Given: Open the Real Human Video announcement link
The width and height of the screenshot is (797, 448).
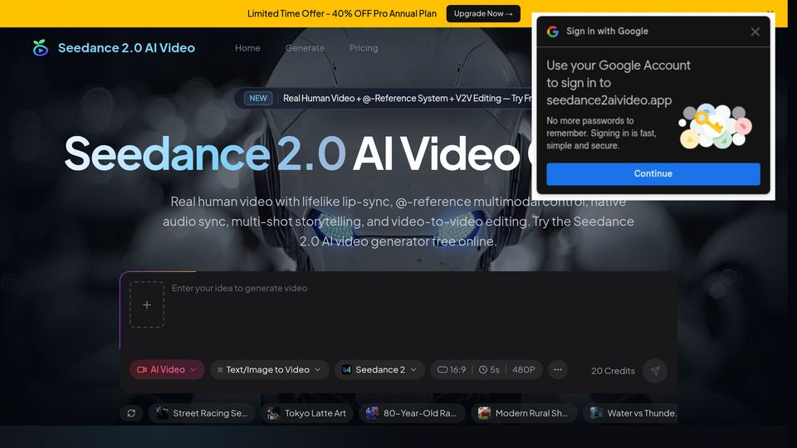Looking at the screenshot, I should 407,98.
